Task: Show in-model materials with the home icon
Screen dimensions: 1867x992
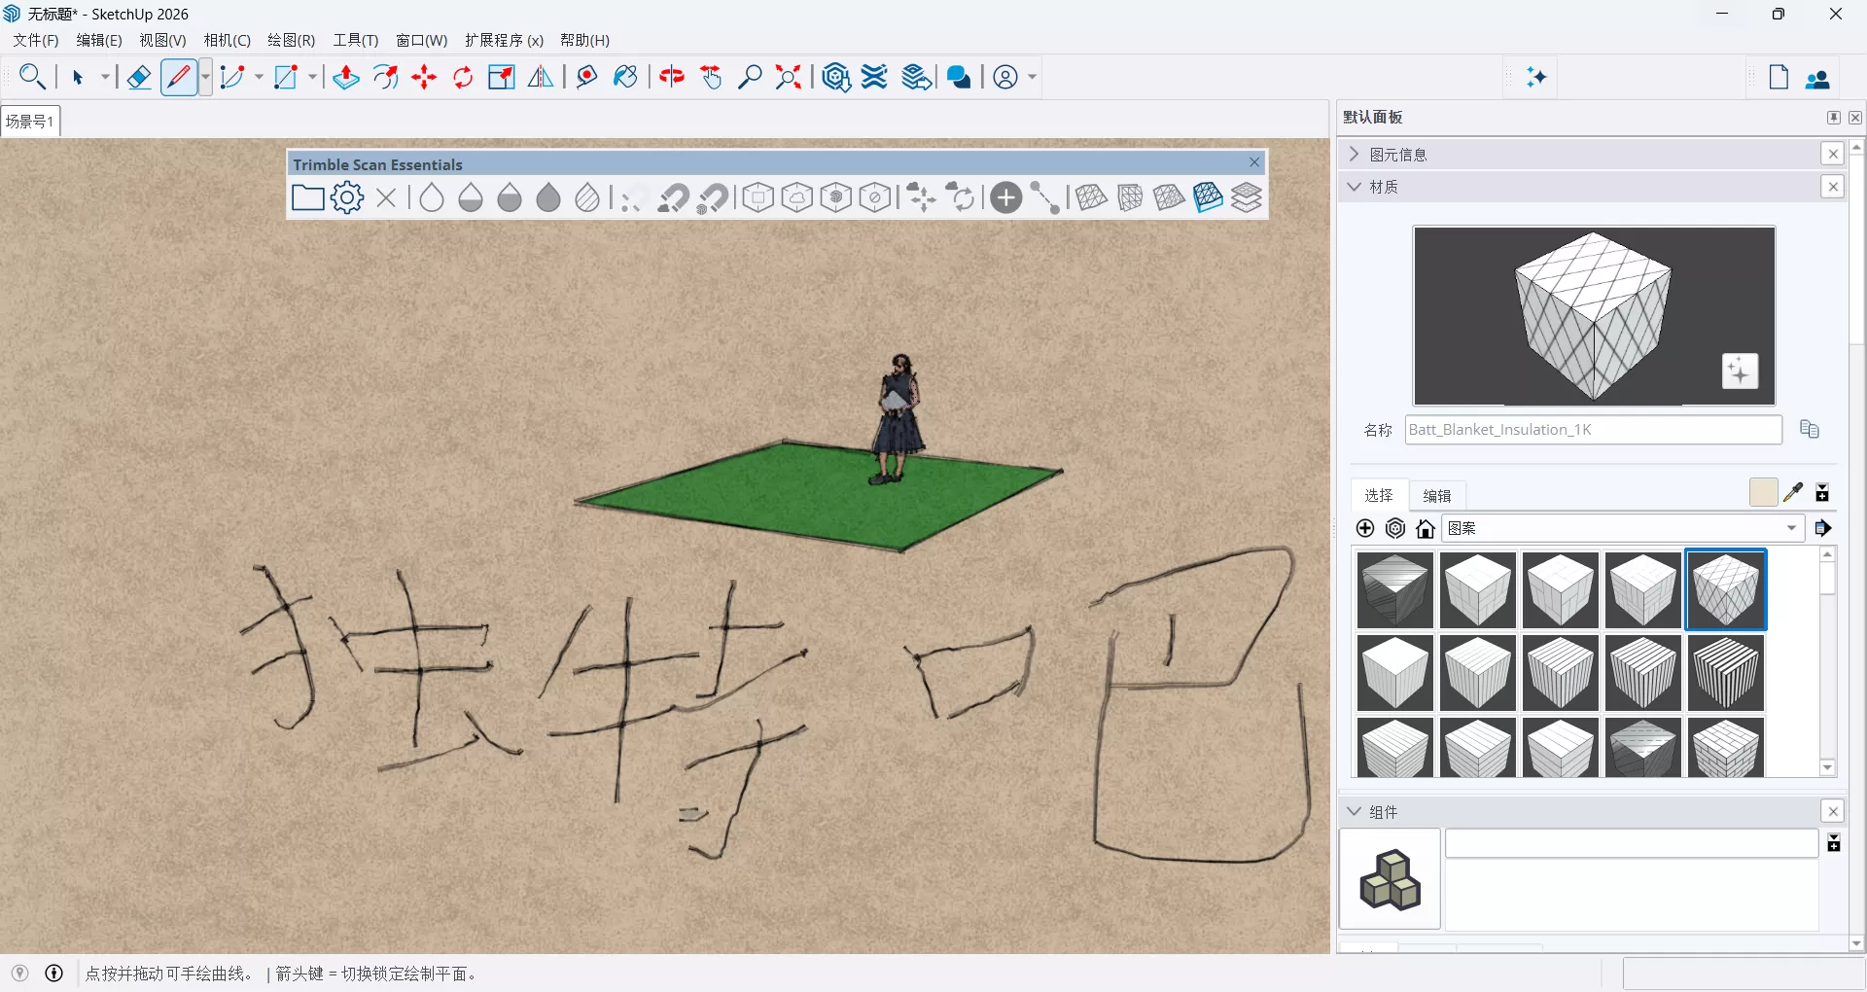Action: [x=1424, y=528]
